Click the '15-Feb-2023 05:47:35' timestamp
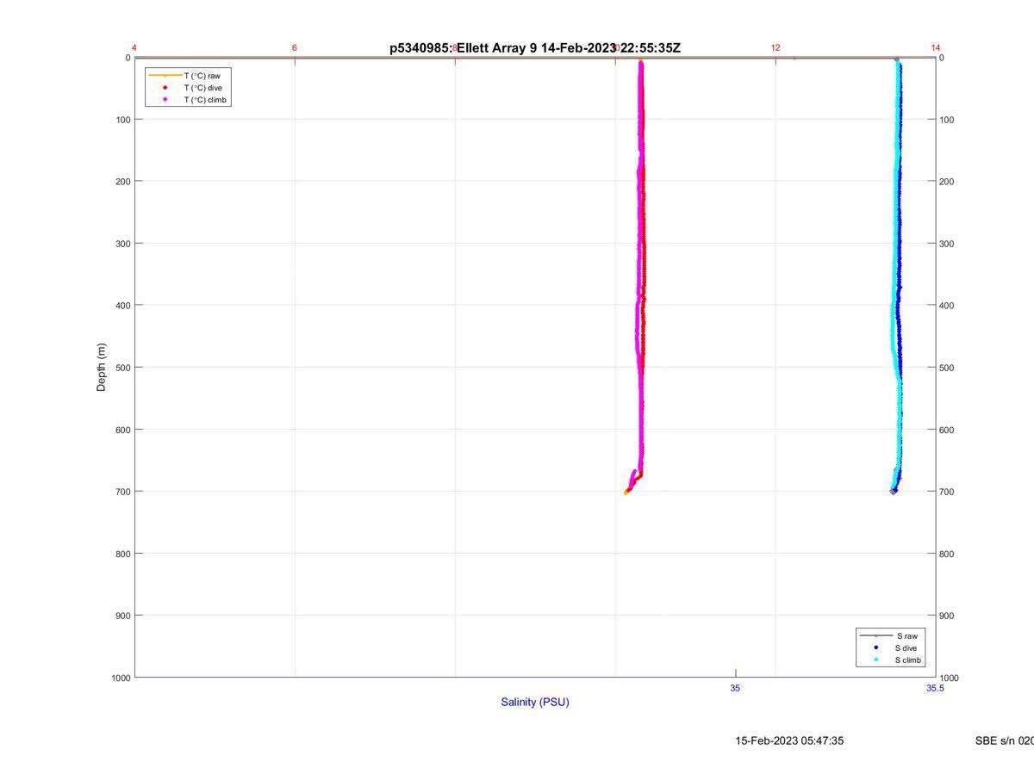This screenshot has height=762, width=1034. (789, 740)
